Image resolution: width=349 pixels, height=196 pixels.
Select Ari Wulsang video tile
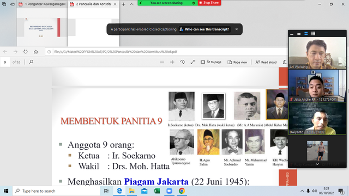[317, 53]
